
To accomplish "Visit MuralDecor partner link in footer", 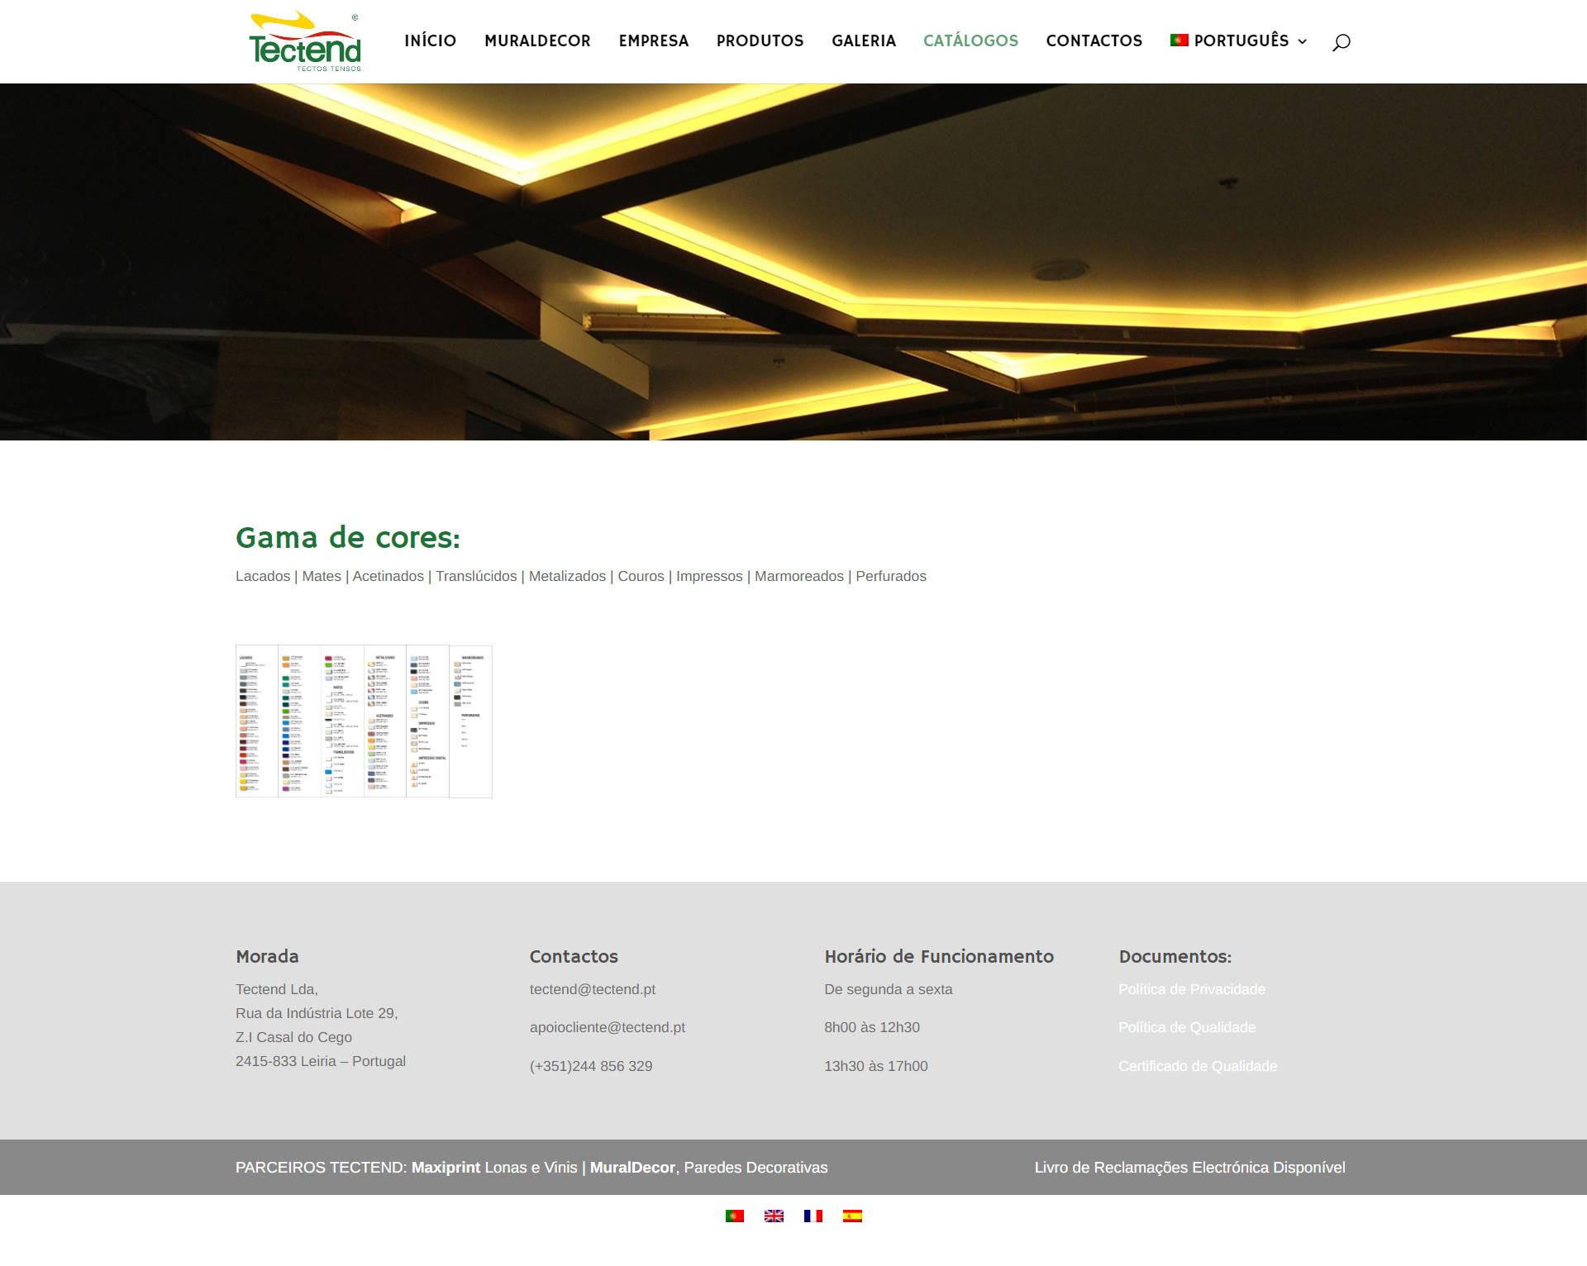I will (x=632, y=1167).
